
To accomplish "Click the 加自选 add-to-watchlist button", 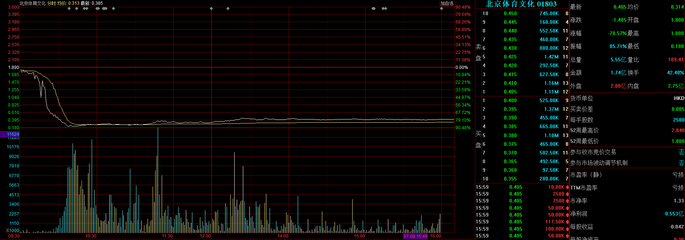I will point(447,3).
